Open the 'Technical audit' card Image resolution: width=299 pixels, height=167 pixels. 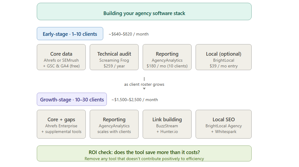click(114, 57)
